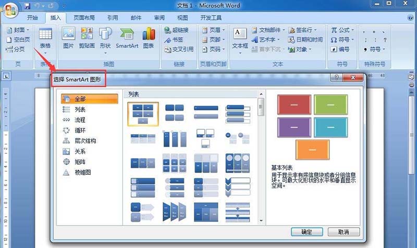417x248 pixels.
Task: Switch to the Mailings (邮件) tab
Action: pos(136,18)
